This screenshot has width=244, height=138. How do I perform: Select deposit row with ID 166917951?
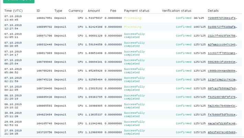point(122,18)
